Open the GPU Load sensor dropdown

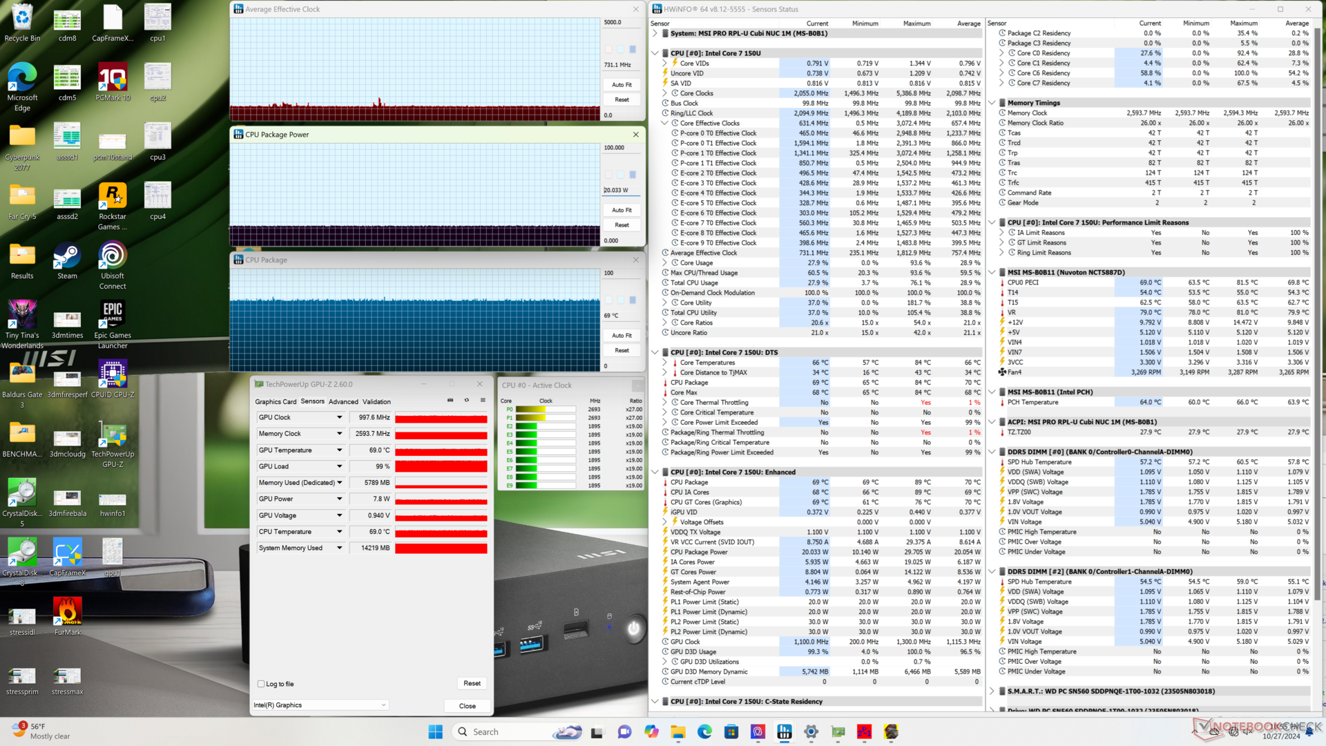coord(339,466)
